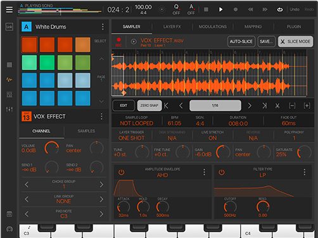Viewport: 318px width, 238px height.
Task: Jump to first slice marker icon
Action: click(x=167, y=106)
